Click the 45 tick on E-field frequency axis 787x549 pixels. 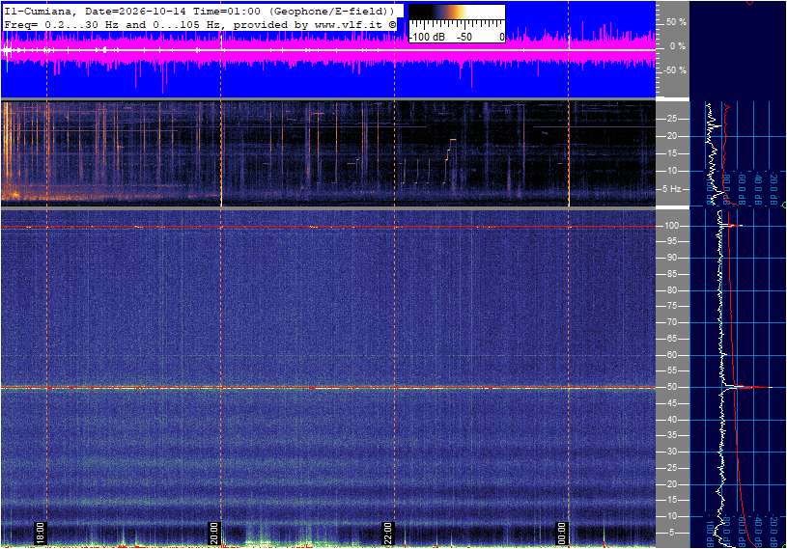671,403
